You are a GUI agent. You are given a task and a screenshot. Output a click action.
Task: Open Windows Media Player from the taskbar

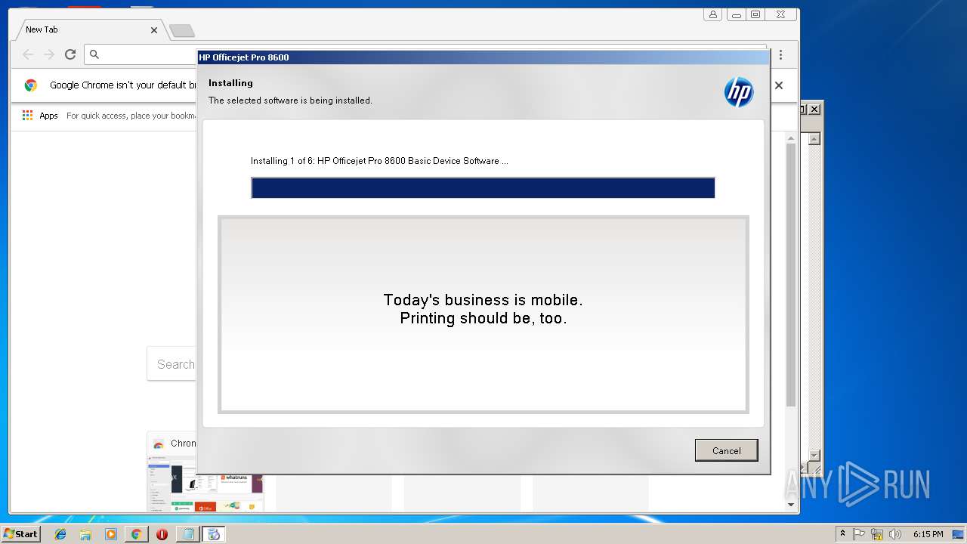(x=111, y=534)
